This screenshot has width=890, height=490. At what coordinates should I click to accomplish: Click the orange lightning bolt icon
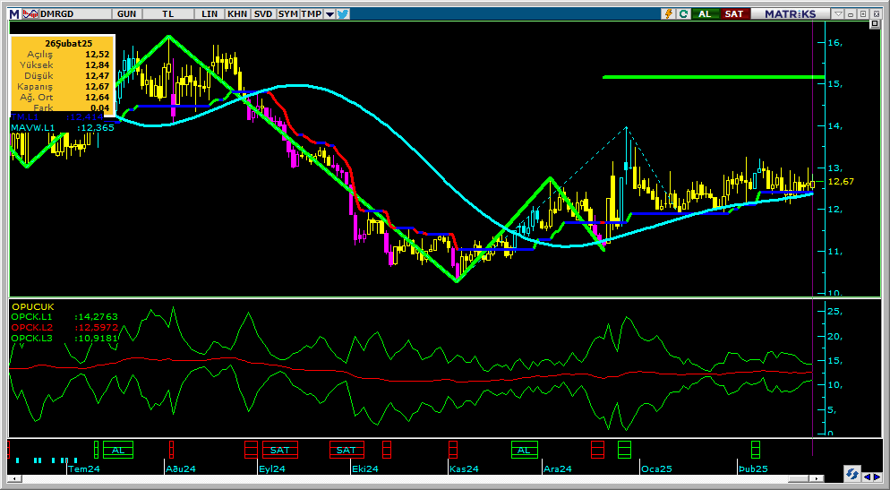click(669, 14)
